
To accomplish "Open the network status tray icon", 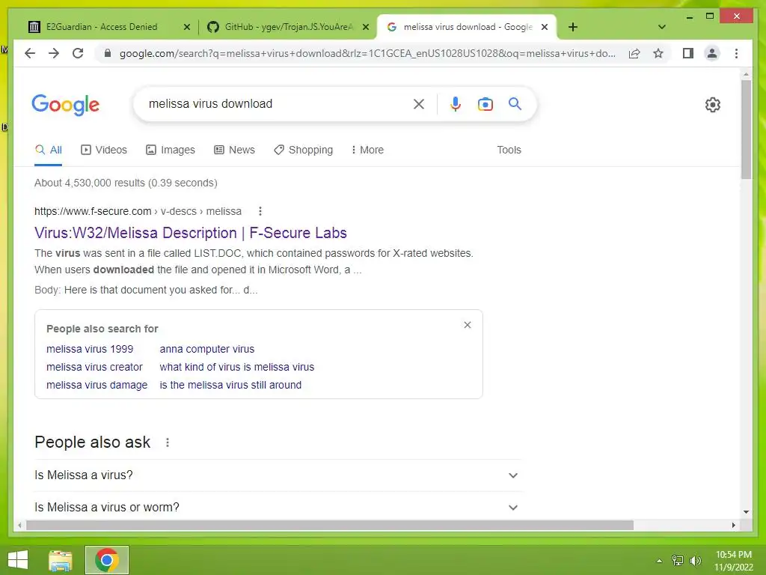I will pyautogui.click(x=678, y=561).
